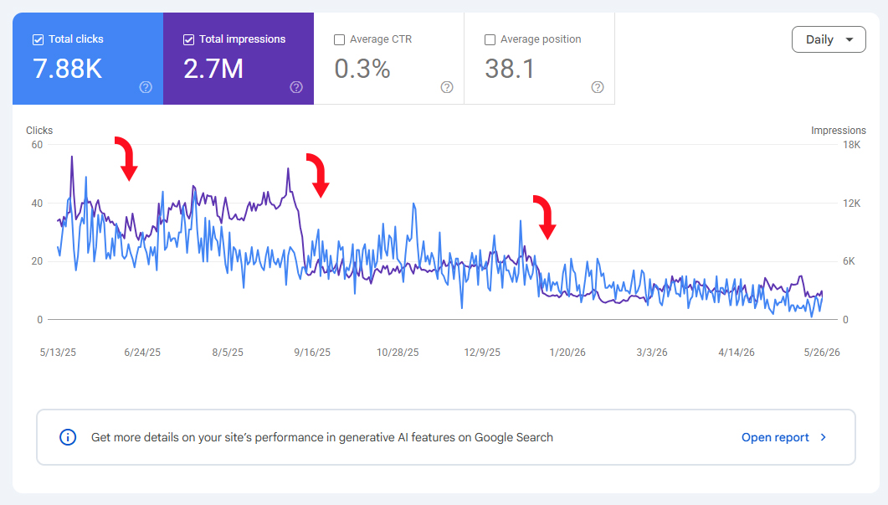Open help icon on Average CTR card
This screenshot has height=505, width=888.
click(x=447, y=87)
